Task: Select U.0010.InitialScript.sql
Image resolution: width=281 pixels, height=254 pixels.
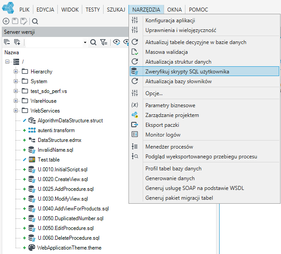Action: click(x=63, y=169)
